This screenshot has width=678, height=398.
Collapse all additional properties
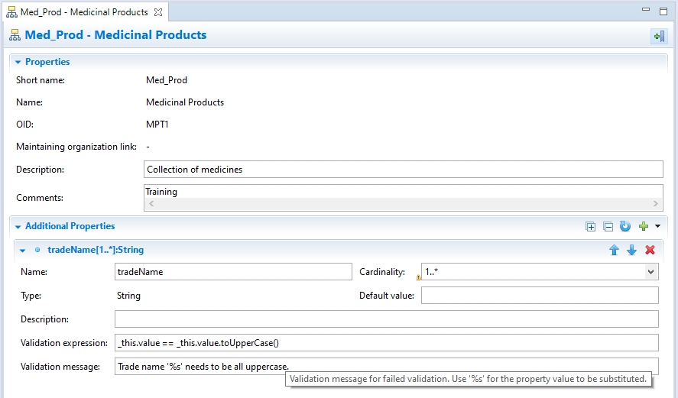[608, 227]
